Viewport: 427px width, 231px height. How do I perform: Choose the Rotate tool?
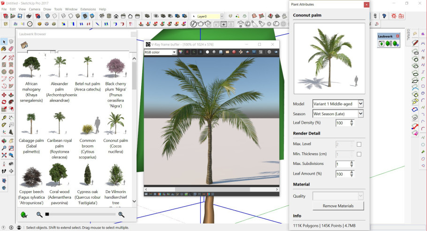point(4,102)
